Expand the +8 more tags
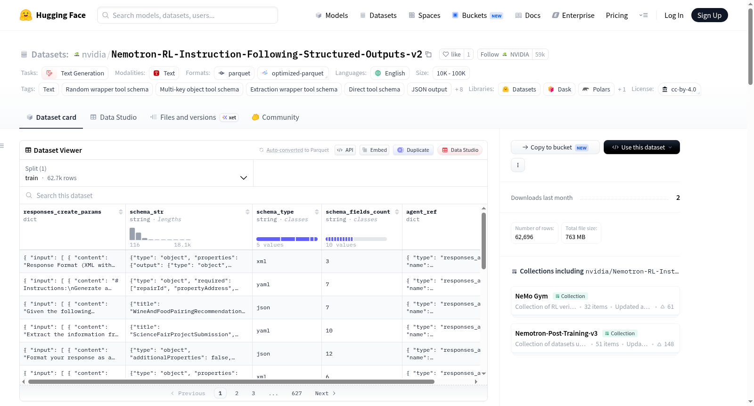This screenshot has width=754, height=406. pyautogui.click(x=459, y=89)
